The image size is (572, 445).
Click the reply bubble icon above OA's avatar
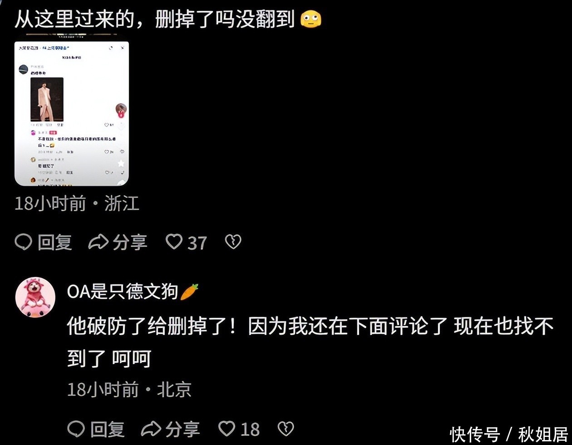tap(23, 242)
